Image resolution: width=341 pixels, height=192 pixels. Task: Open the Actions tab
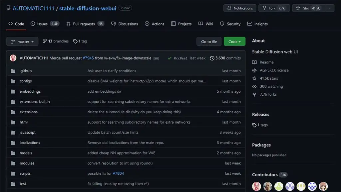click(155, 24)
